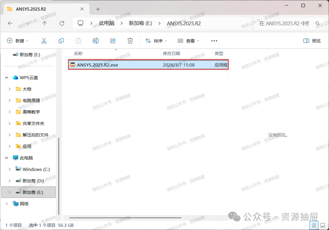Open the three-dots more options menu

pos(214,41)
